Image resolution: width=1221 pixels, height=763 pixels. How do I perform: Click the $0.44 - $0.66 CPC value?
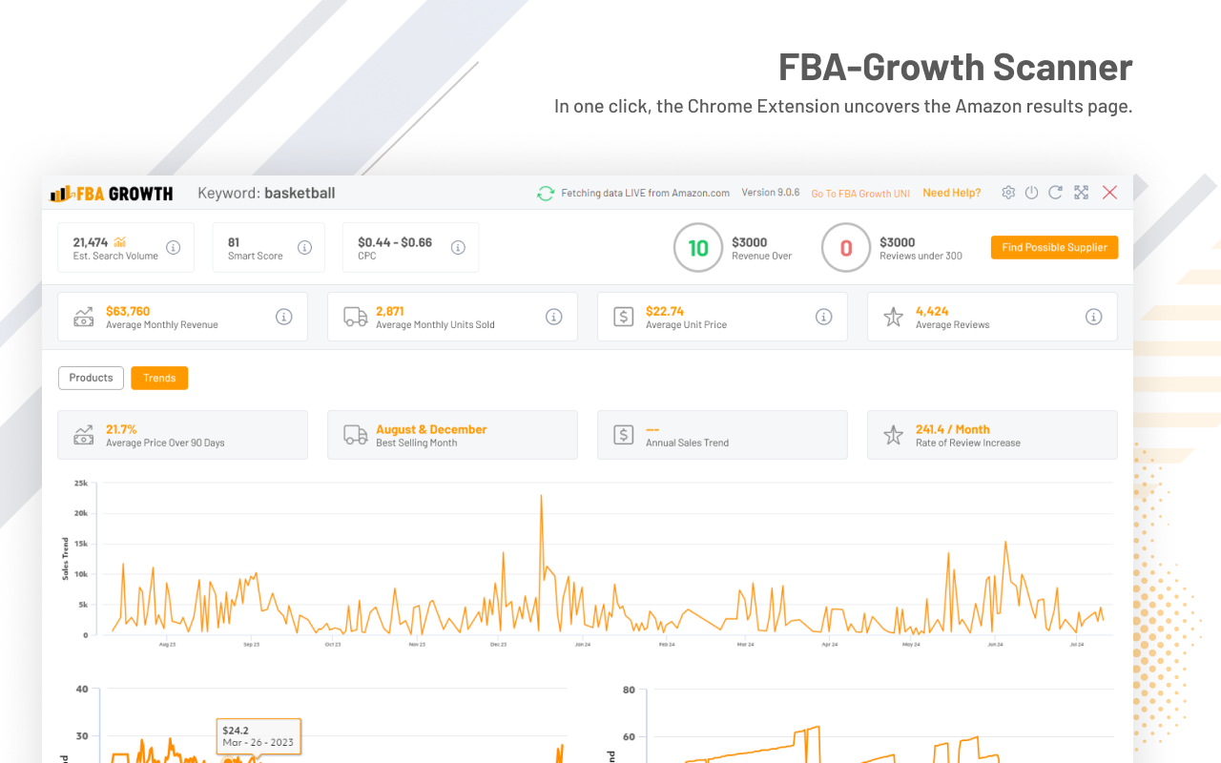click(x=395, y=242)
